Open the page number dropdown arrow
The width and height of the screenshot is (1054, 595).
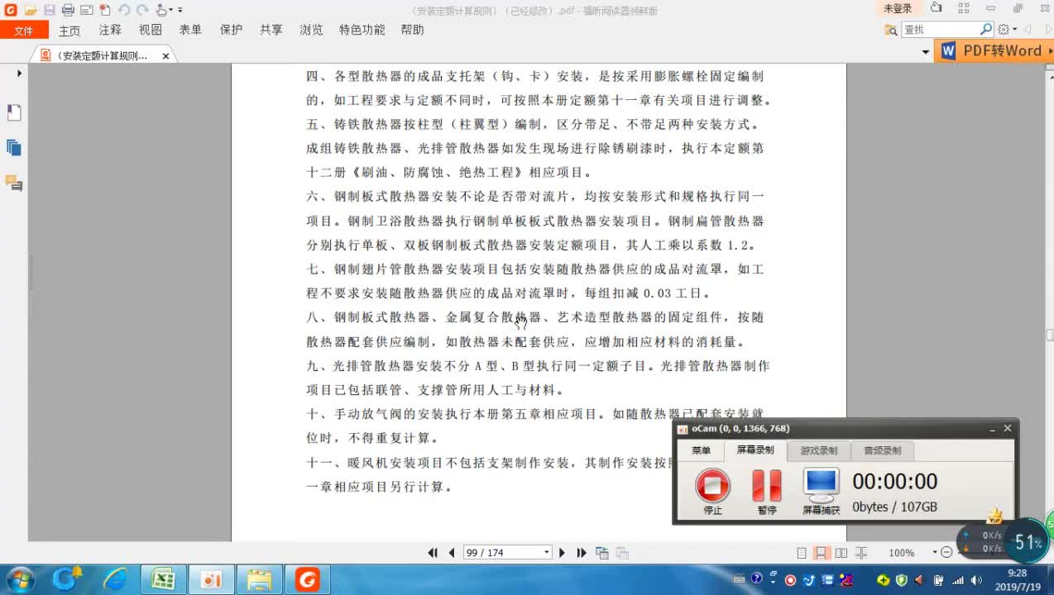[547, 552]
